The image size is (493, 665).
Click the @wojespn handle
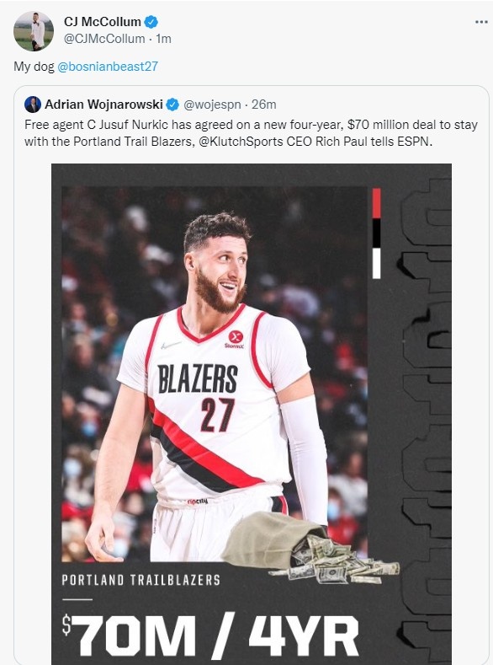(212, 105)
